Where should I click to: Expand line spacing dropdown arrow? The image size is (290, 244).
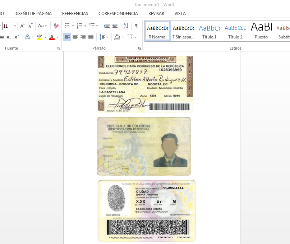pos(107,37)
